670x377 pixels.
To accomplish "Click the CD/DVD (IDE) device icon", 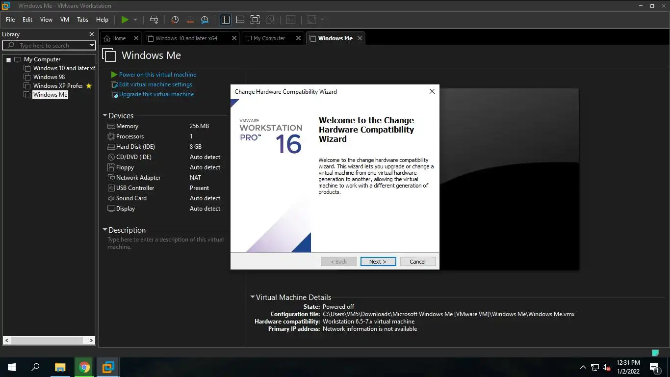I will click(111, 157).
